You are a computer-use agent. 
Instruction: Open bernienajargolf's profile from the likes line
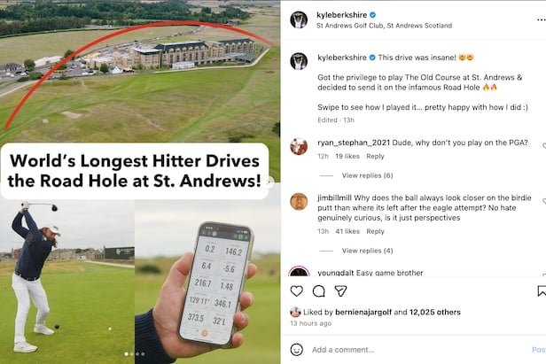tap(363, 312)
